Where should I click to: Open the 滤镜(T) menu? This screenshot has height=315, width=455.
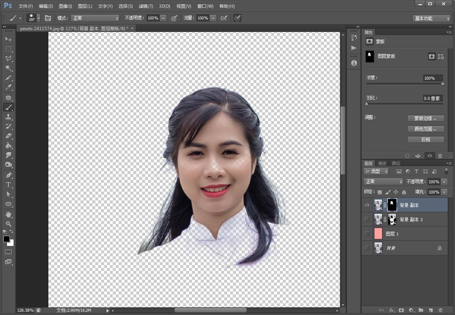click(146, 6)
